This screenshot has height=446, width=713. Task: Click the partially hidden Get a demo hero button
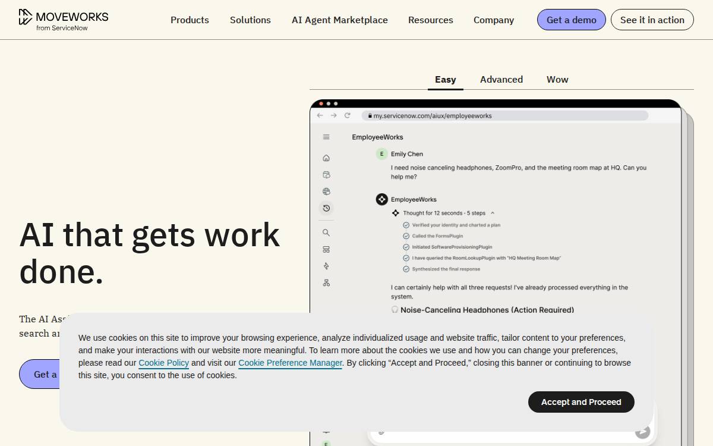39,374
